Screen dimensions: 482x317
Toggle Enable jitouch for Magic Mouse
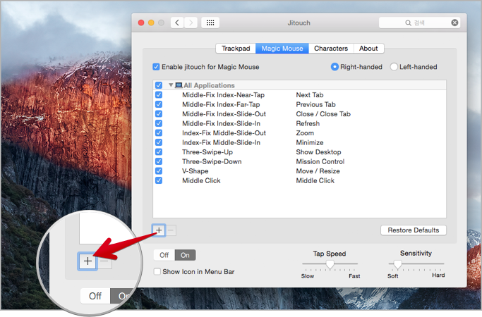(x=156, y=67)
